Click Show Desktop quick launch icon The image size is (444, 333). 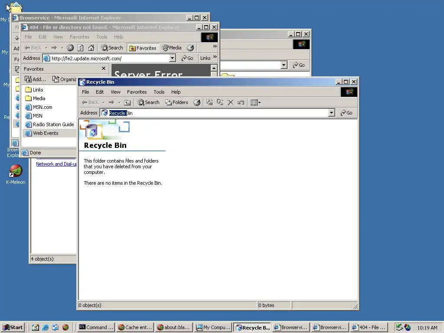click(36, 327)
